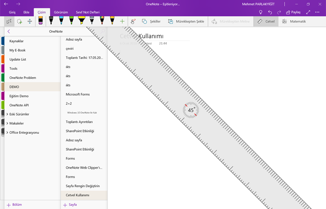Image resolution: width=326 pixels, height=209 pixels.
Task: Click the Mürekkepten Metne button
Action: click(231, 21)
